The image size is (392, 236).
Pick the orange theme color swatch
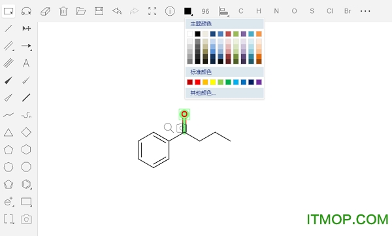click(x=259, y=34)
